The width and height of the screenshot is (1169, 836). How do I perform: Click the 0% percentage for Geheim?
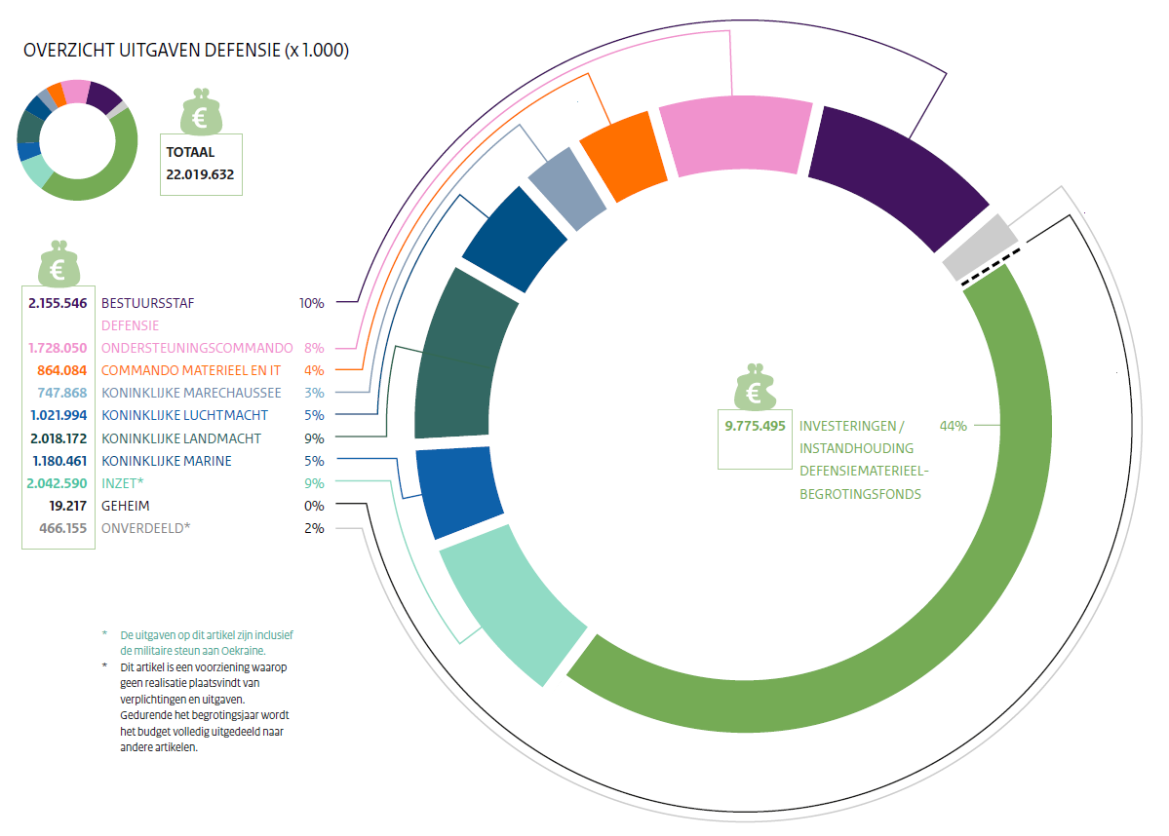click(314, 506)
